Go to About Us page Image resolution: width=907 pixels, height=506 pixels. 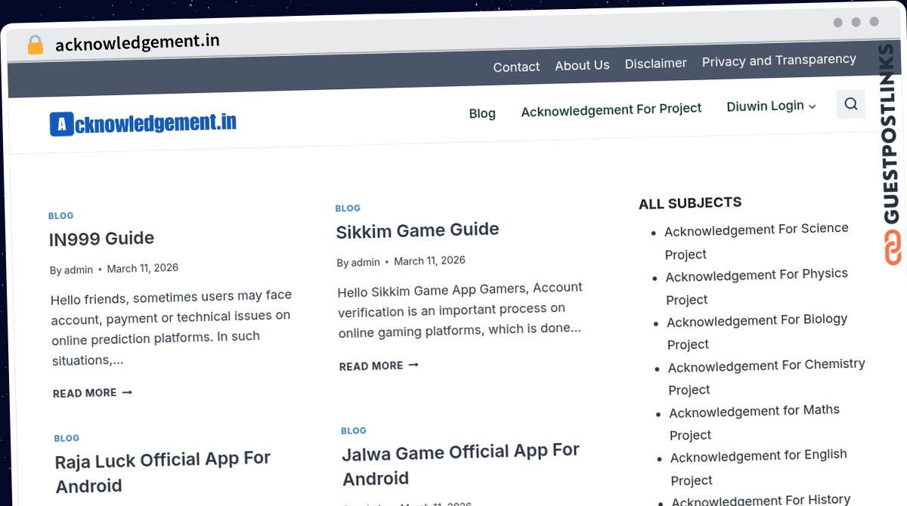click(x=582, y=66)
